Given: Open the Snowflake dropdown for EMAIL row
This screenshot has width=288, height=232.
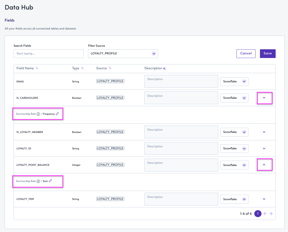Looking at the screenshot, I should [244, 82].
